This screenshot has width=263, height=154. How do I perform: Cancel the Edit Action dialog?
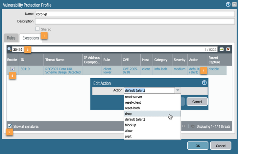197,101
